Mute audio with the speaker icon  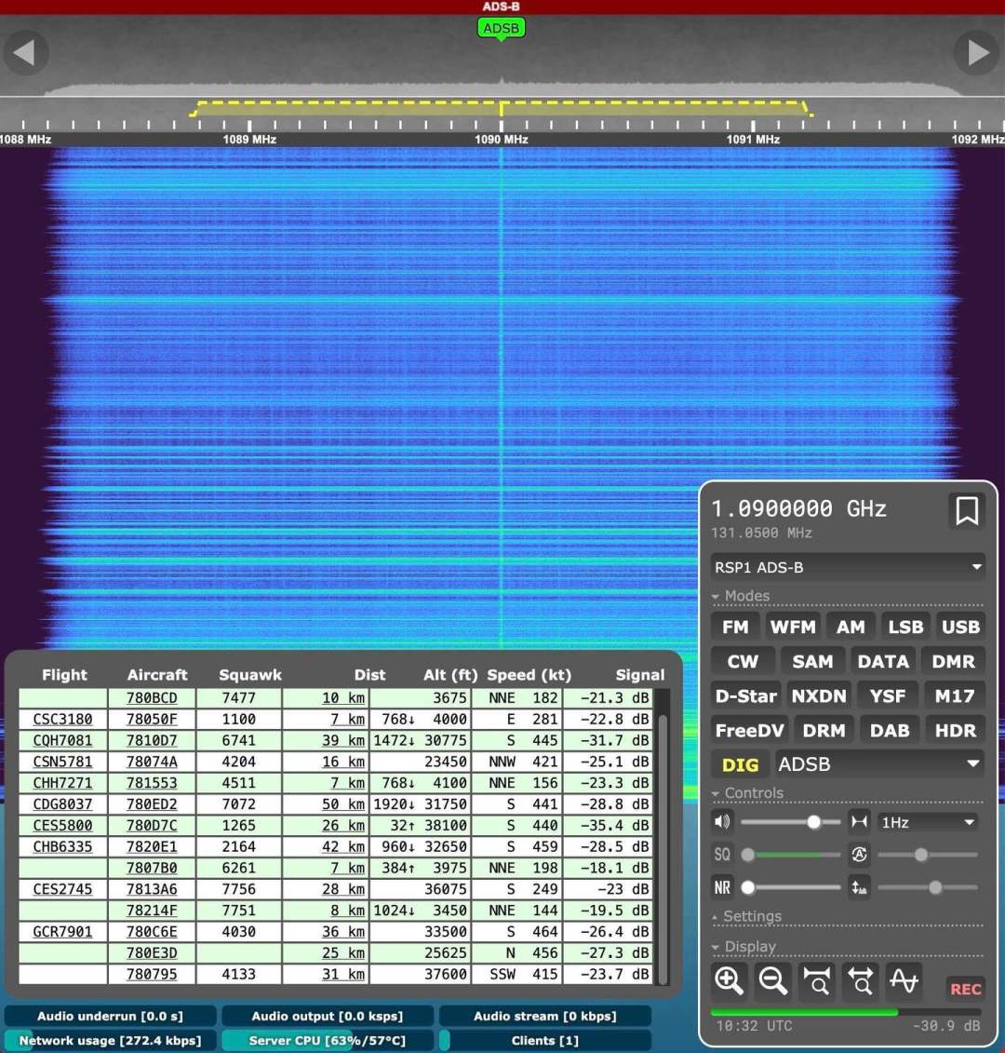(x=722, y=822)
